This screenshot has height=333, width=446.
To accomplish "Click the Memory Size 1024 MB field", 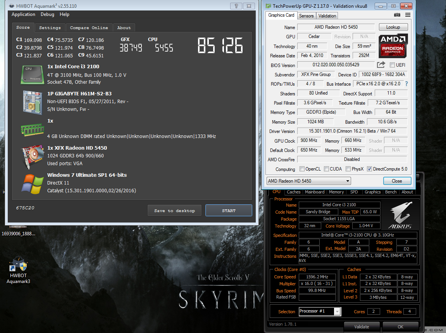I will 315,121.
